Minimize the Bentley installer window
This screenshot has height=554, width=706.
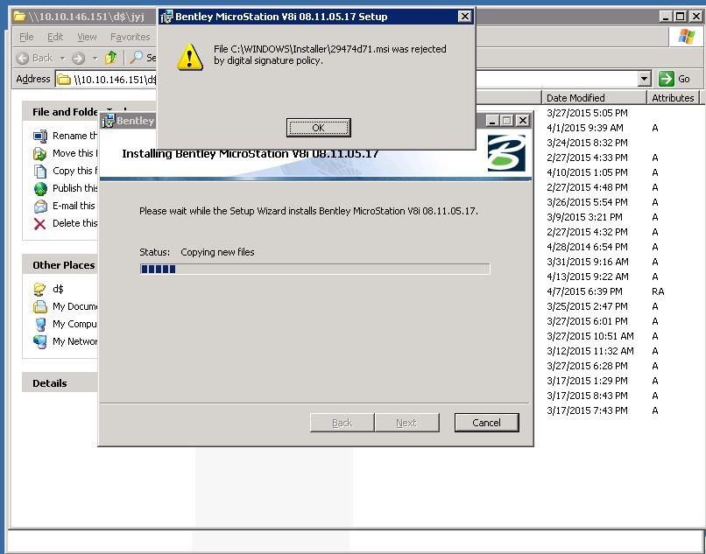pyautogui.click(x=492, y=121)
